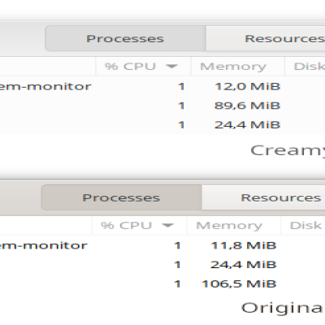Sort by % CPU column header in Original window
Viewport: 325px width, 325px height.
(140, 225)
